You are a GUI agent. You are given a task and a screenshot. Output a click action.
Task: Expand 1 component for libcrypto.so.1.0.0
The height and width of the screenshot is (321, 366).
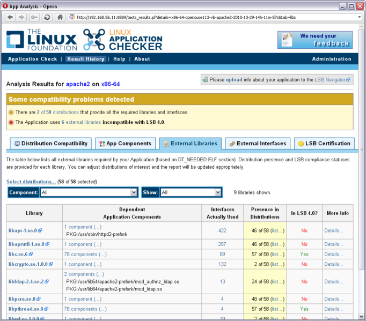coord(83,264)
